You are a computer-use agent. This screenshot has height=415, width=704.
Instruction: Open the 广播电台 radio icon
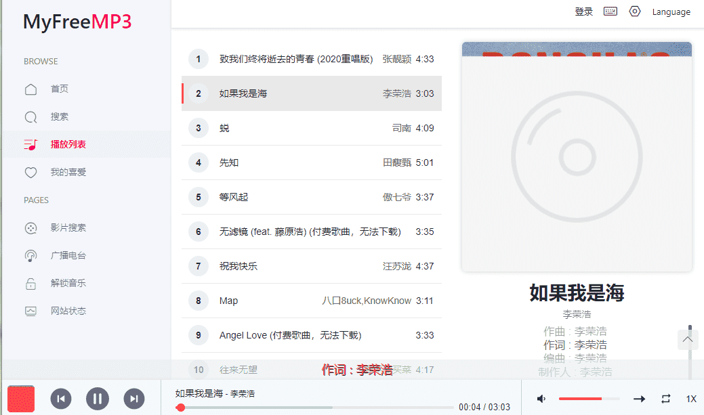pyautogui.click(x=30, y=256)
